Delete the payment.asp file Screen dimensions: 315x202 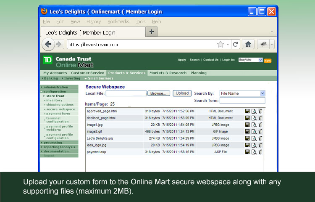260,151
